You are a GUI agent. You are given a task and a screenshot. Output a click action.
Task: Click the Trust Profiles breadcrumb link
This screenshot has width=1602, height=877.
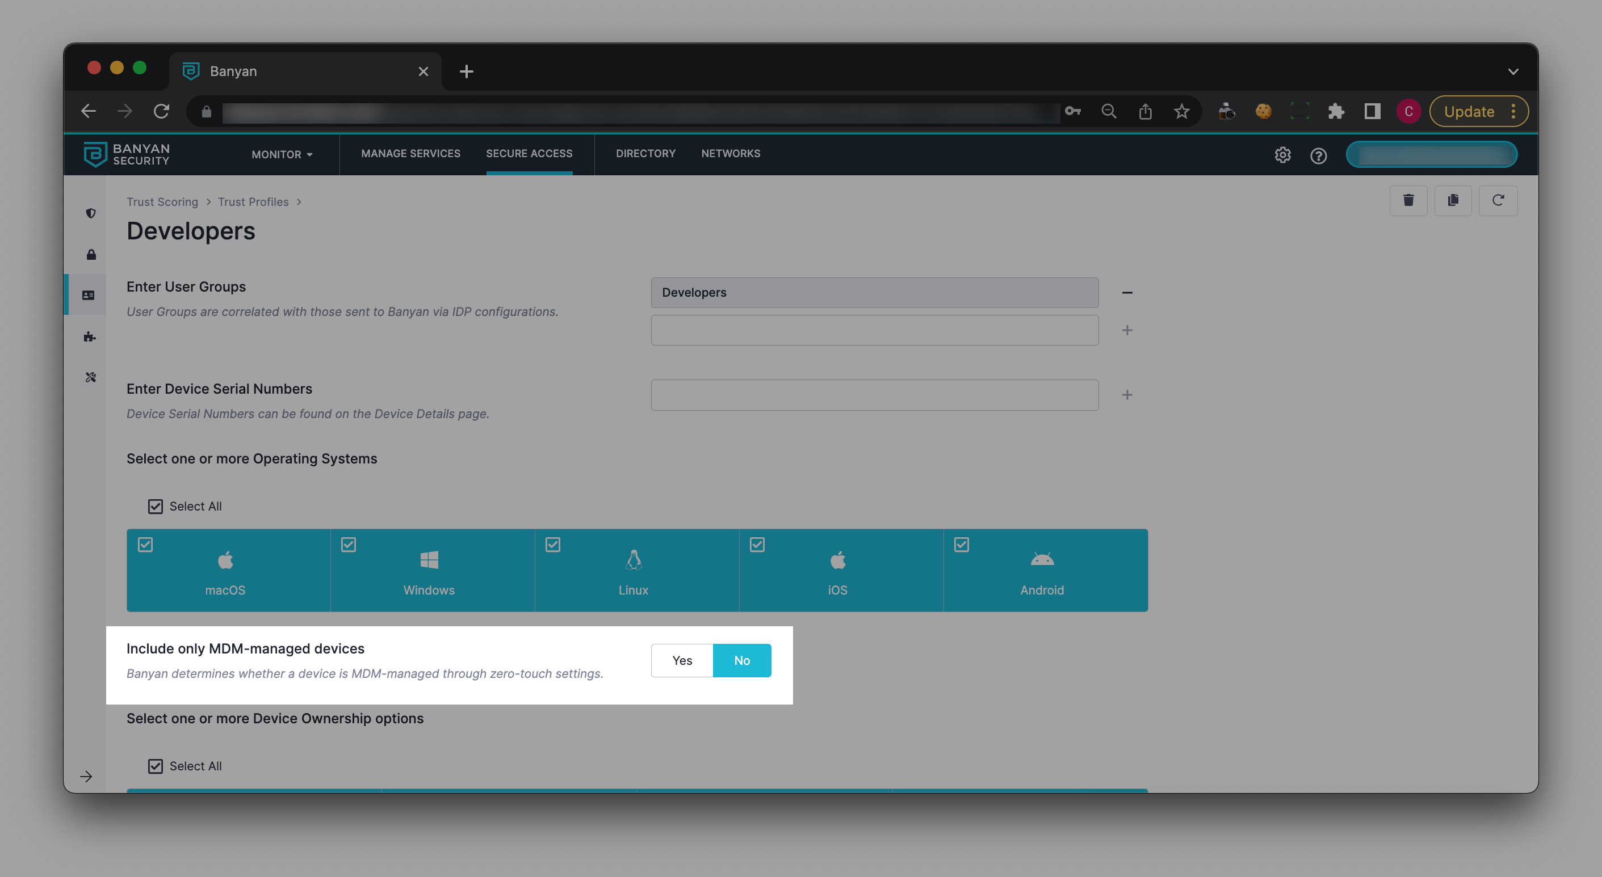253,202
